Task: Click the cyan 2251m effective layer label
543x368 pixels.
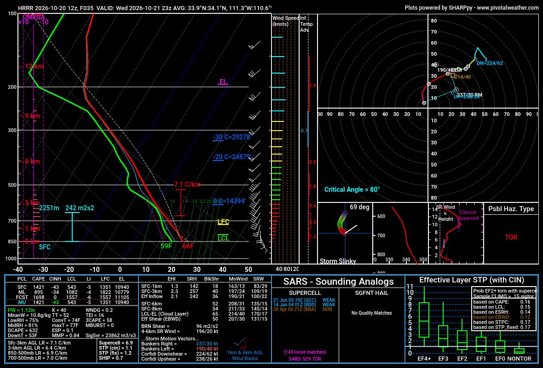Action: pos(49,208)
